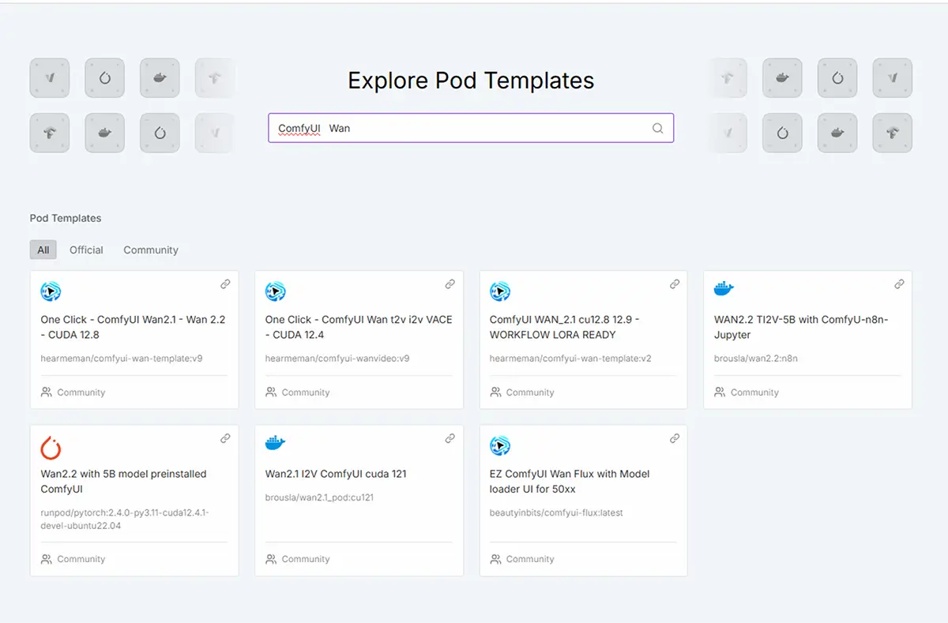Click red RunPod icon of Wan2.2 5B preinstalled template

point(51,448)
